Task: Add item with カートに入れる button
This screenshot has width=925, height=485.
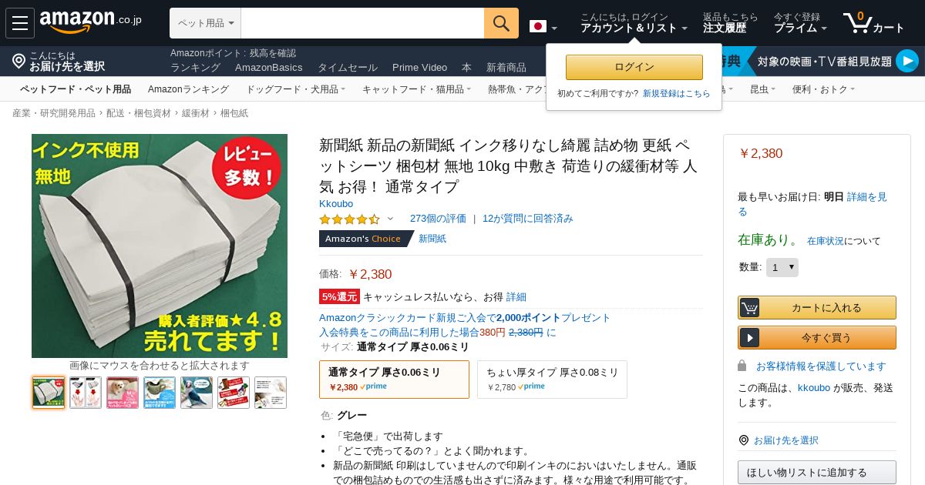Action: [x=817, y=307]
